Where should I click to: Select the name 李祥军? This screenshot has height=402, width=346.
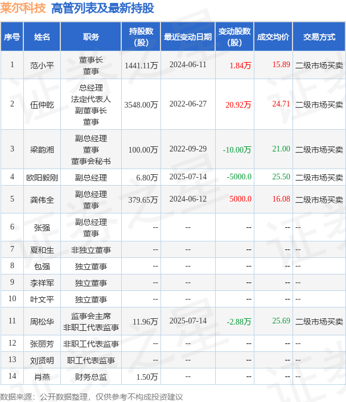tap(42, 283)
